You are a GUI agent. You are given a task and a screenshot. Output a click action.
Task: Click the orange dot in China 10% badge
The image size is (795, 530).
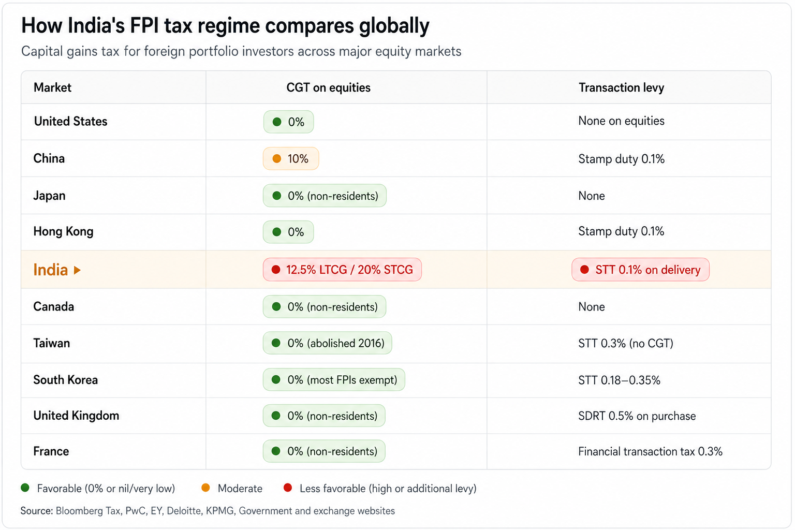pyautogui.click(x=277, y=159)
